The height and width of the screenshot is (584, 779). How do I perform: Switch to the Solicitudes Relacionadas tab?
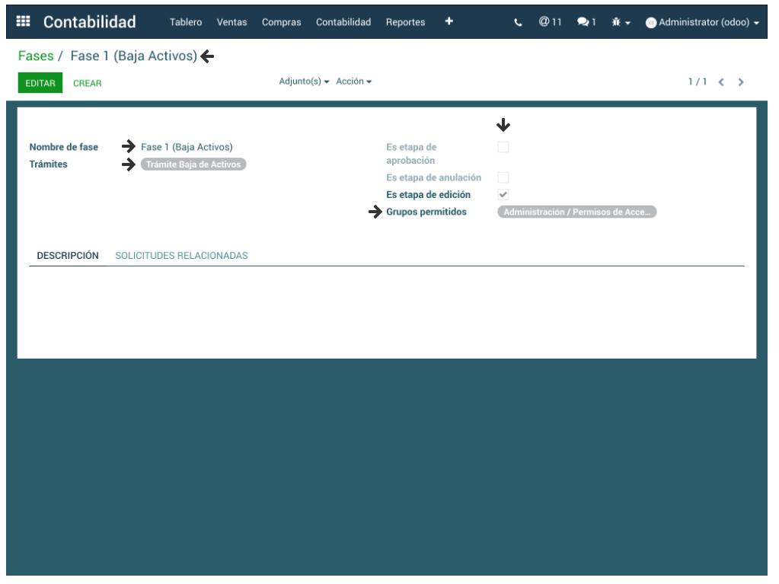(x=181, y=256)
